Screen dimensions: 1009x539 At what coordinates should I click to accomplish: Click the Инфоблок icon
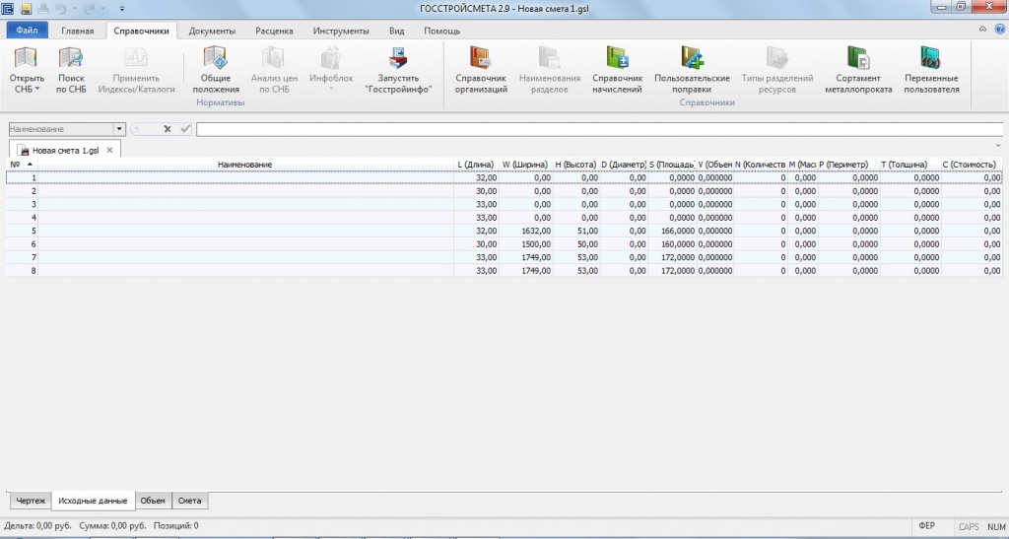coord(331,58)
